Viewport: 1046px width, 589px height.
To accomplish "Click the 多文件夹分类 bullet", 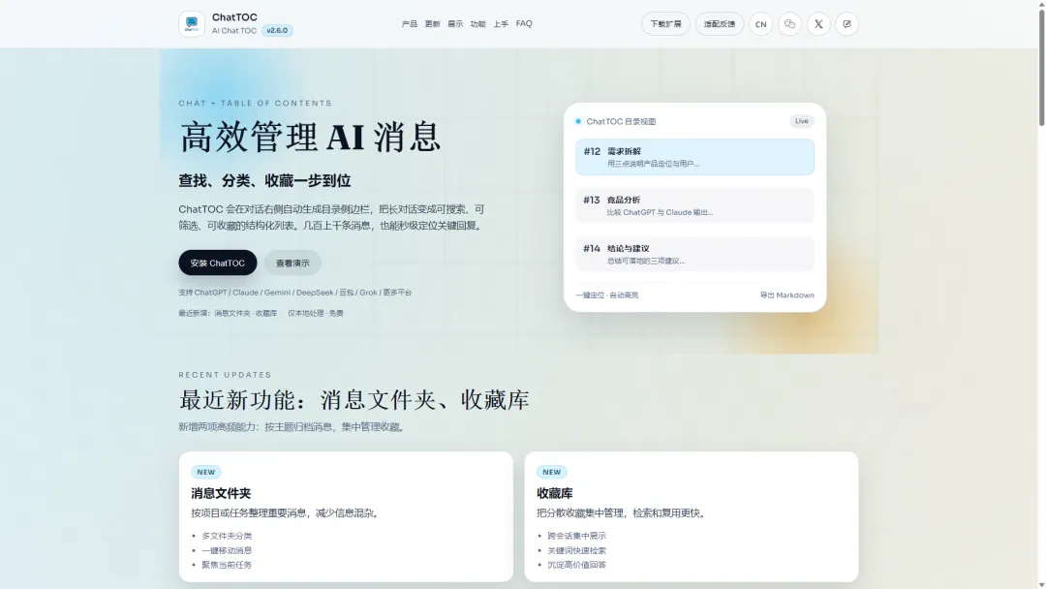I will click(227, 536).
